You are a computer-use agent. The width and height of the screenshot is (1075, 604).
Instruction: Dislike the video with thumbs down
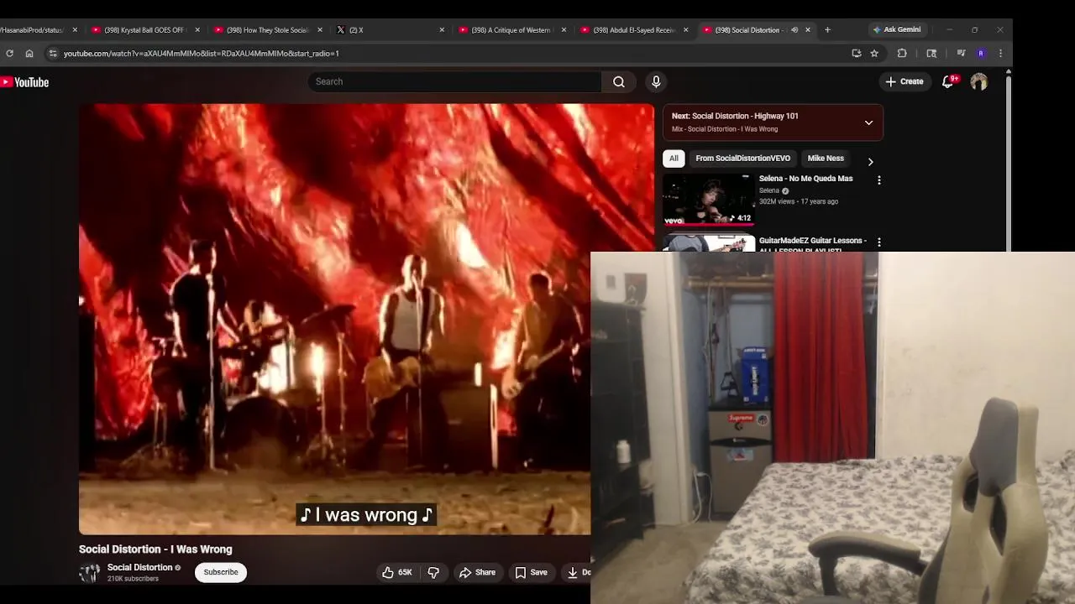[x=433, y=572]
